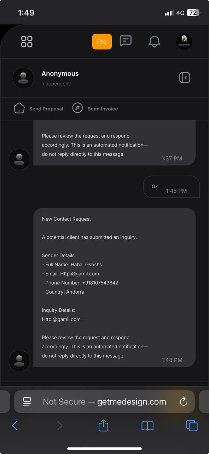The image size is (209, 454).
Task: Open the notifications bell
Action: (x=154, y=41)
